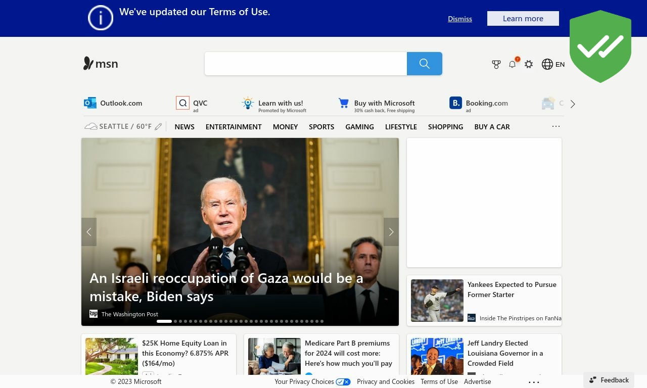The image size is (647, 388).
Task: Go to the GAMING tab
Action: (x=360, y=127)
